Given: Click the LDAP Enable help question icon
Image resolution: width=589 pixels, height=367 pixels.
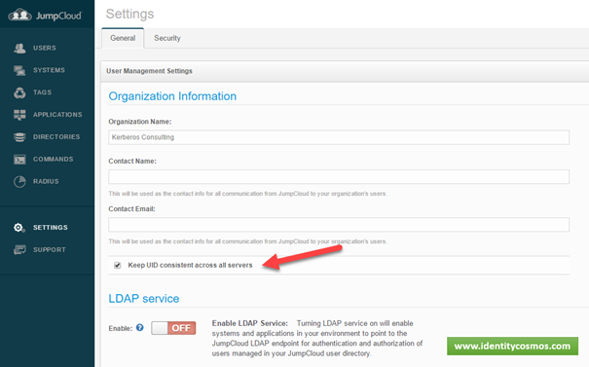Looking at the screenshot, I should (x=140, y=327).
